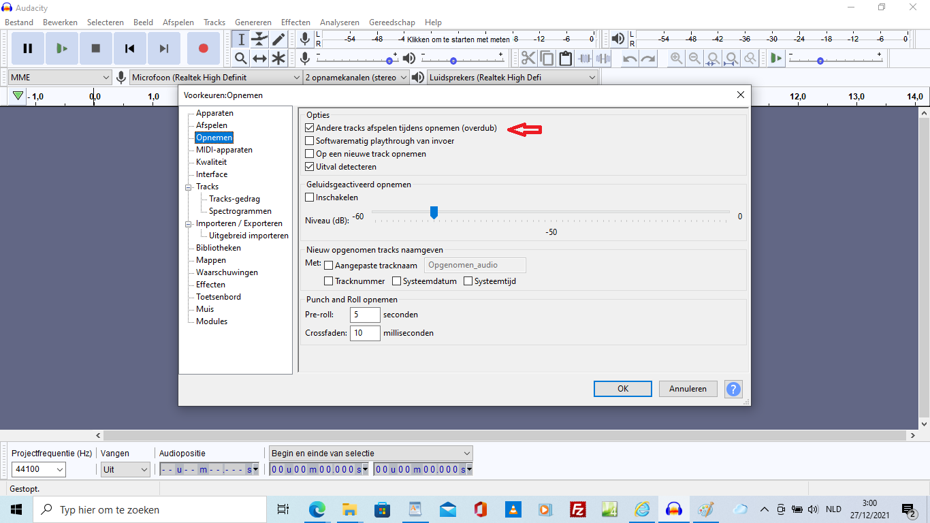Collapse the Tracks tree node
The height and width of the screenshot is (523, 930).
(189, 187)
